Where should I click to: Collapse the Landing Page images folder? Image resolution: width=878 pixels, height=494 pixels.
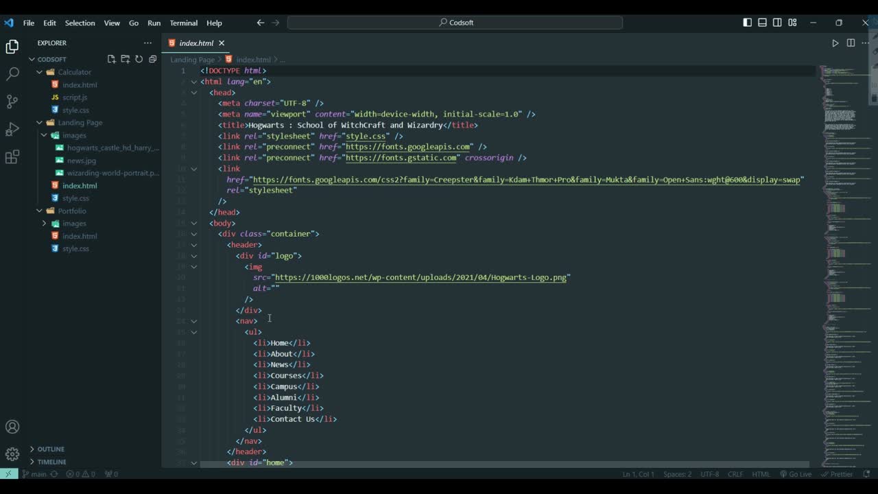click(45, 135)
